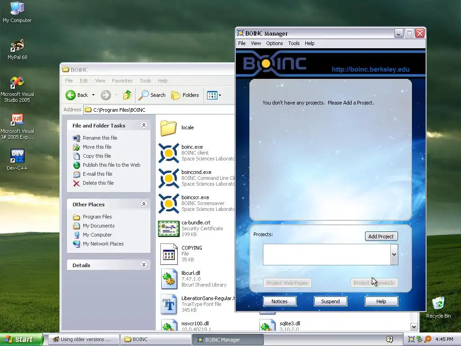Click the BOINC tray icon in the notification area
Image resolution: width=461 pixels, height=346 pixels.
point(411,339)
